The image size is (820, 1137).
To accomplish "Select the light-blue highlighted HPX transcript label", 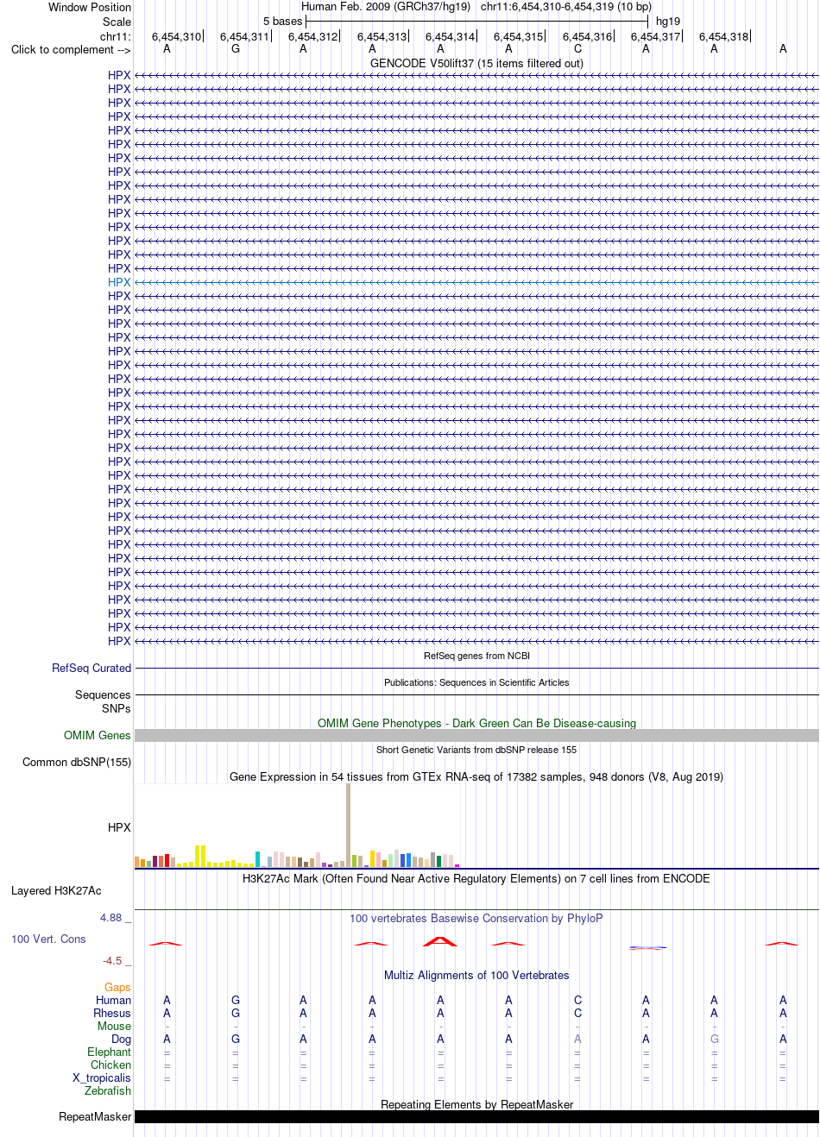I will click(119, 282).
